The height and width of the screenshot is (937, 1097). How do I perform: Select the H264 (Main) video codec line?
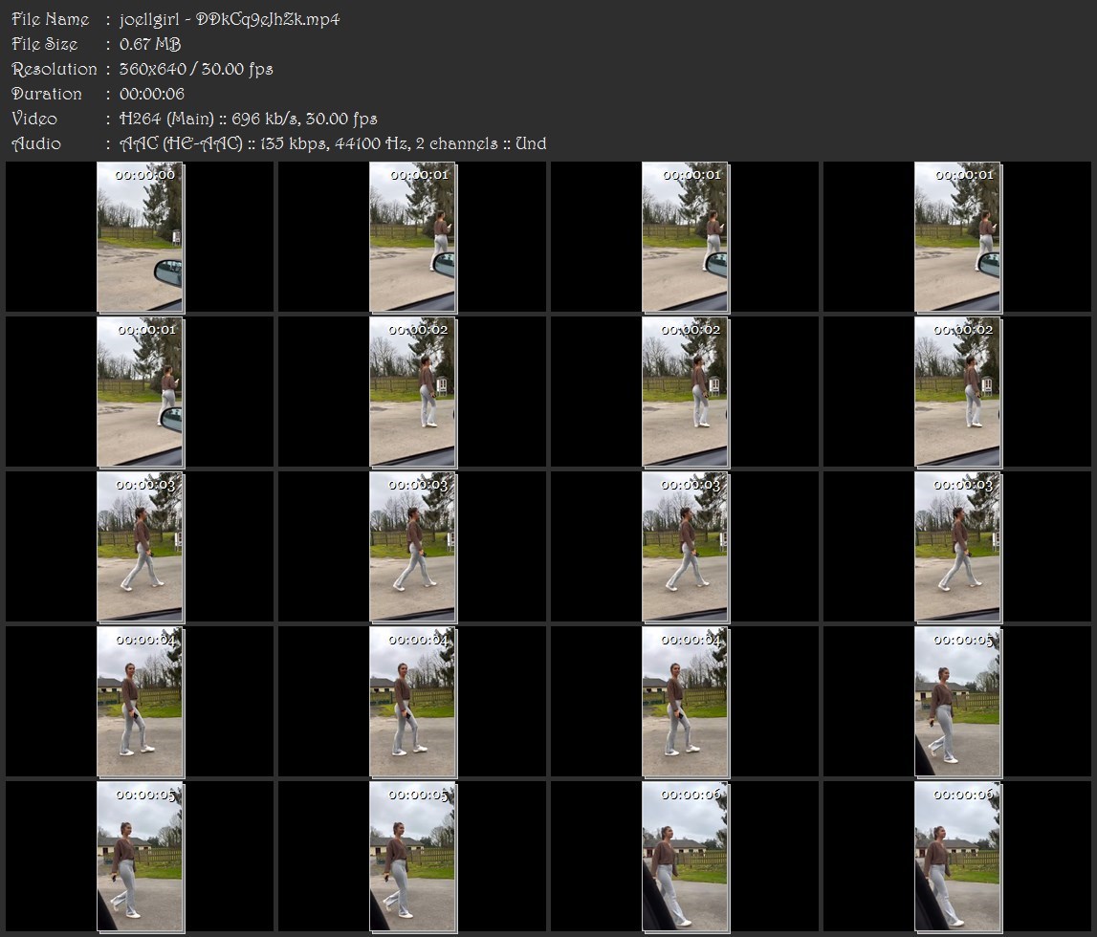pyautogui.click(x=249, y=119)
